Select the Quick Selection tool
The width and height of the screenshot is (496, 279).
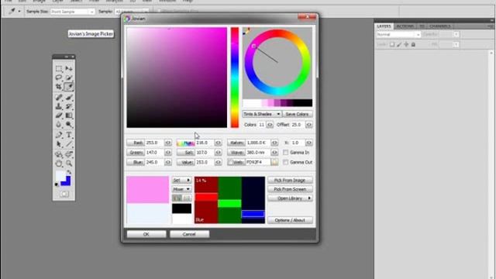click(x=69, y=77)
